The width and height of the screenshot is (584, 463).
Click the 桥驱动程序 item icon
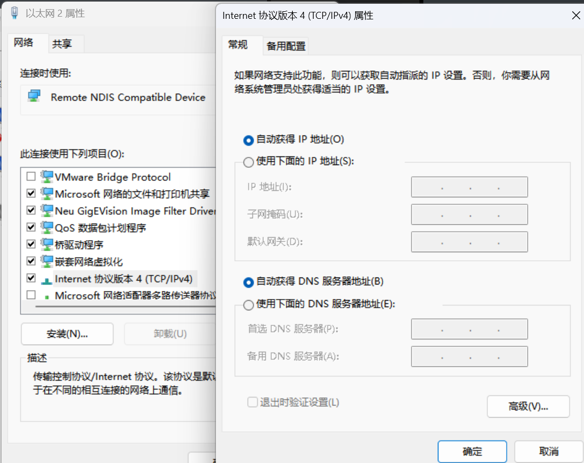click(47, 245)
